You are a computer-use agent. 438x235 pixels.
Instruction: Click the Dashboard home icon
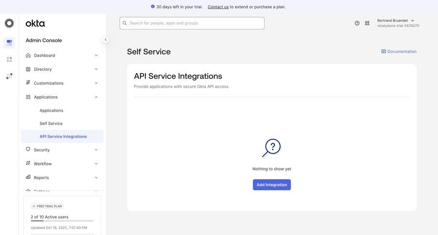click(x=28, y=55)
